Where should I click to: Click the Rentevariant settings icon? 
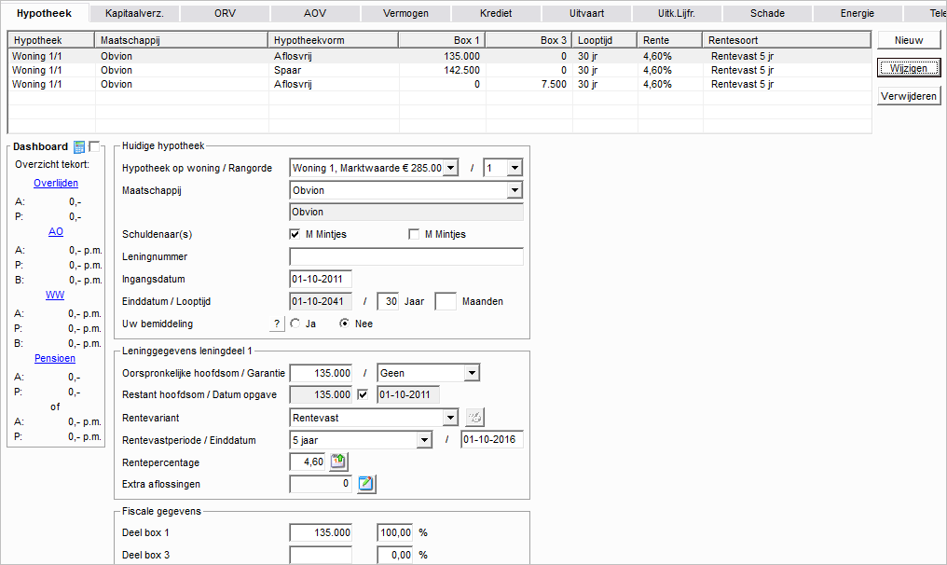[474, 417]
